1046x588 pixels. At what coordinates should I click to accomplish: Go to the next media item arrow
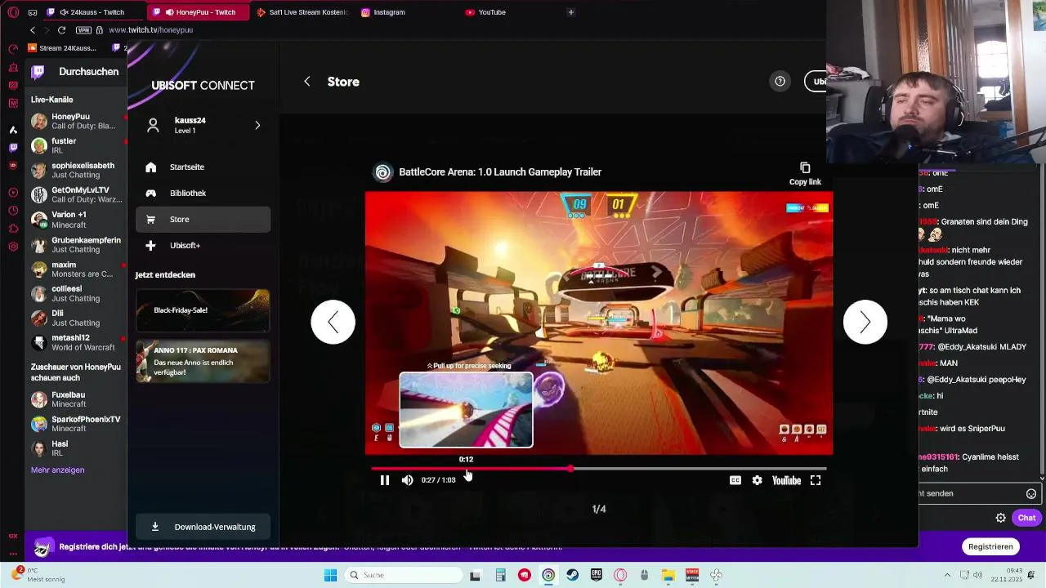pyautogui.click(x=865, y=322)
